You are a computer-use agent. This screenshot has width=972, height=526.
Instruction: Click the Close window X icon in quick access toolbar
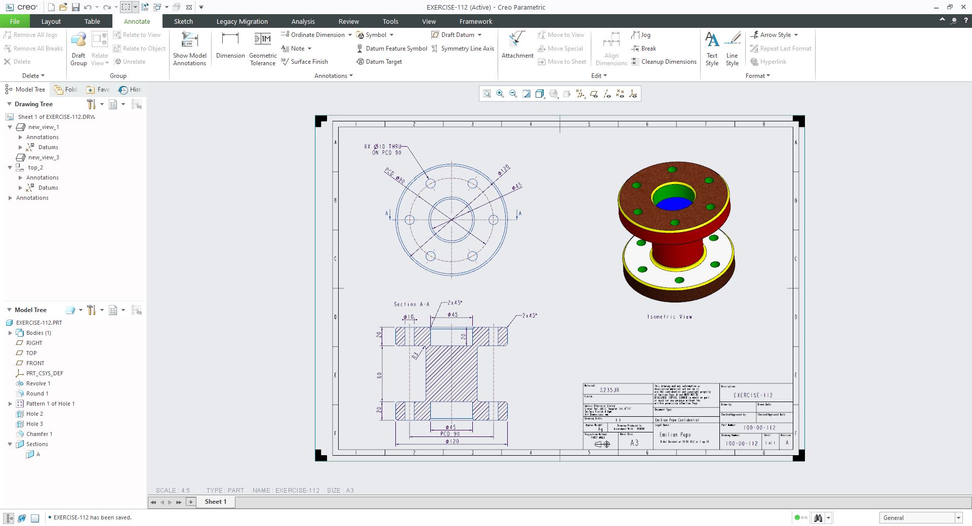189,7
